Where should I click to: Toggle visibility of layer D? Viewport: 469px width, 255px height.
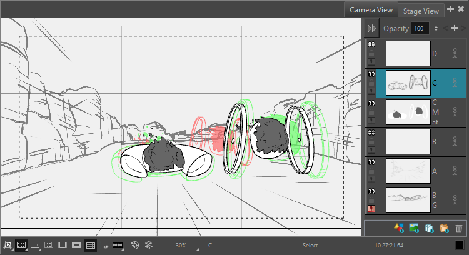point(371,45)
